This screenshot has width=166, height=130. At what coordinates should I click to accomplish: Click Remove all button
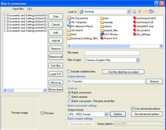[x=56, y=57]
